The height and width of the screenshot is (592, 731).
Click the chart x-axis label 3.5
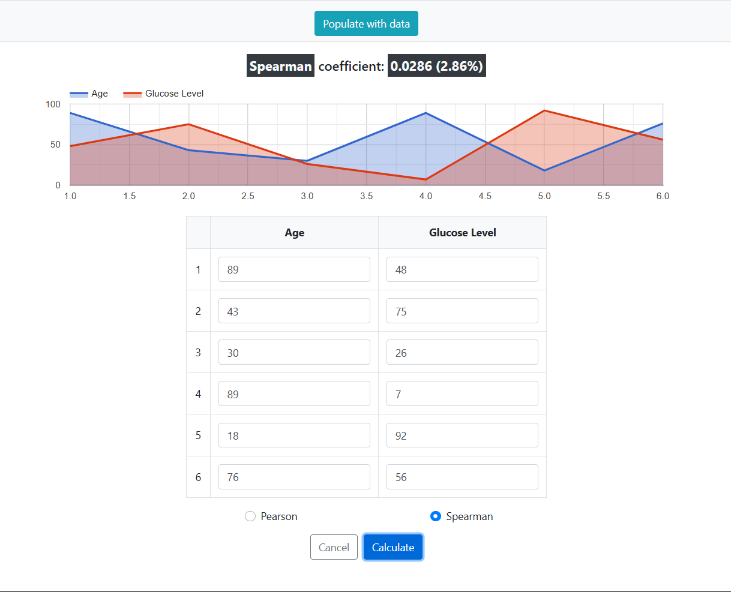[x=366, y=196]
